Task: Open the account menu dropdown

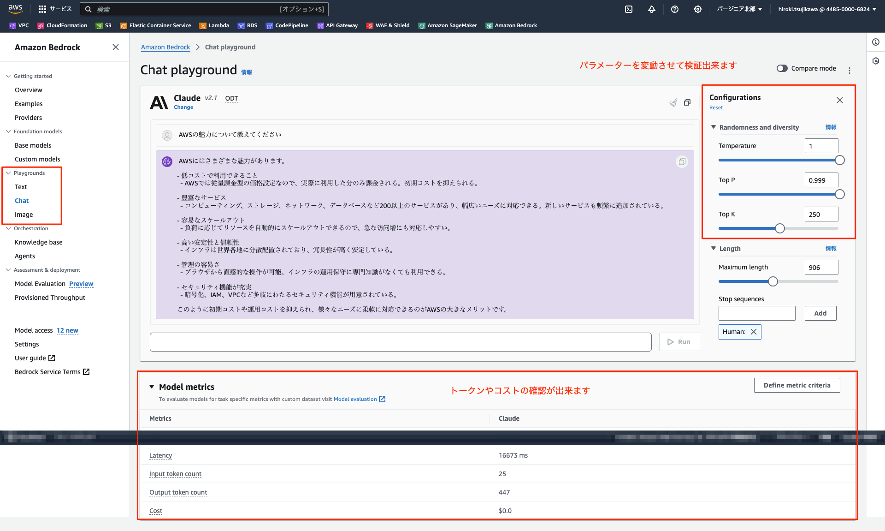Action: (x=827, y=9)
